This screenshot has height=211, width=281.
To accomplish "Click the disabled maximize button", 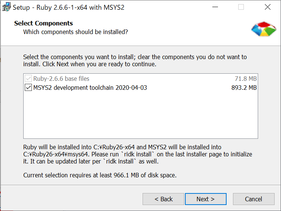I will [x=241, y=7].
